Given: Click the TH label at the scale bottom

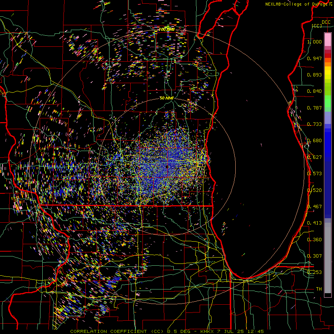Looking at the screenshot, I should (319, 289).
